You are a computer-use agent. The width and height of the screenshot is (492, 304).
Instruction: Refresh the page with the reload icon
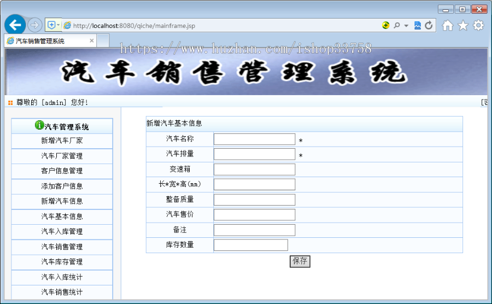[x=429, y=25]
